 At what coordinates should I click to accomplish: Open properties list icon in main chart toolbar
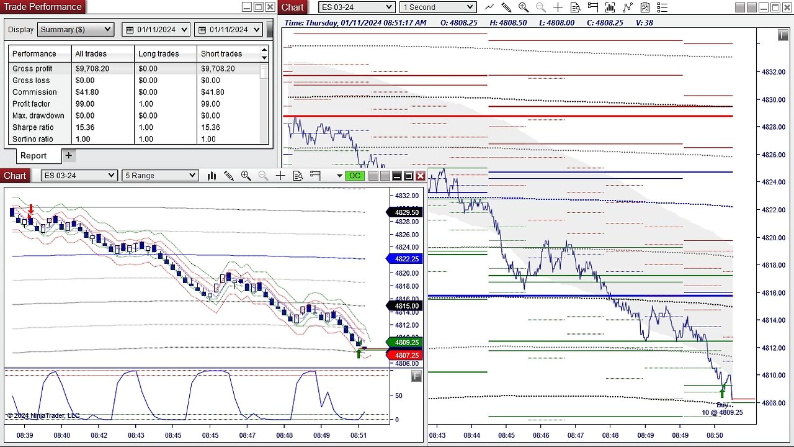[x=662, y=7]
